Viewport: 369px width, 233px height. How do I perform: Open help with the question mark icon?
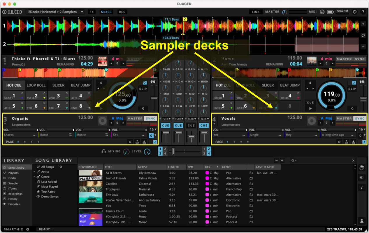(x=363, y=12)
